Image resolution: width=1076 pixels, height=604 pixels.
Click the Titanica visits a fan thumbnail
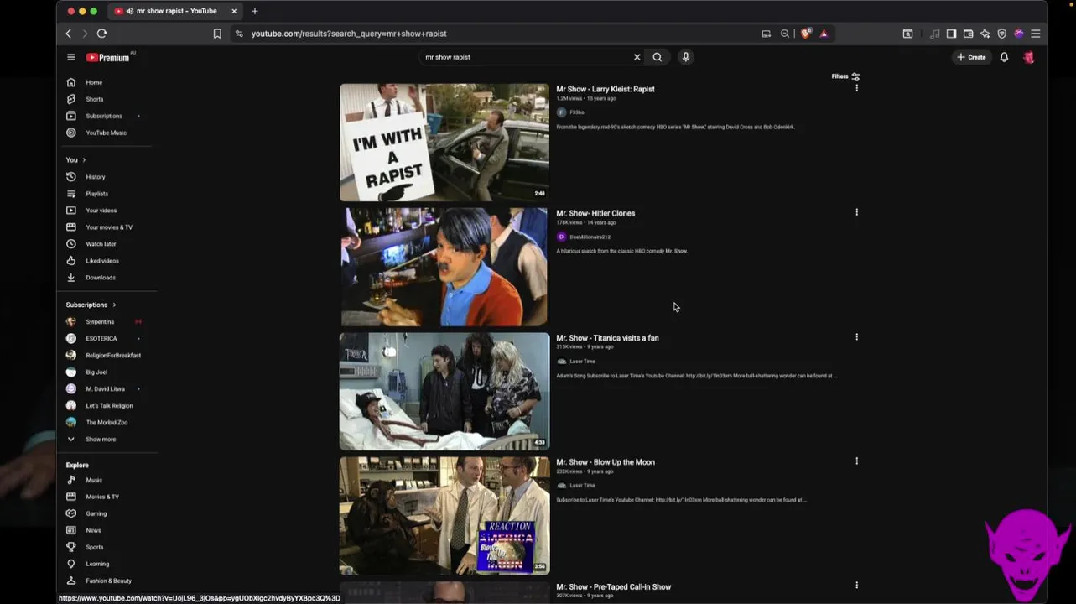pyautogui.click(x=444, y=391)
